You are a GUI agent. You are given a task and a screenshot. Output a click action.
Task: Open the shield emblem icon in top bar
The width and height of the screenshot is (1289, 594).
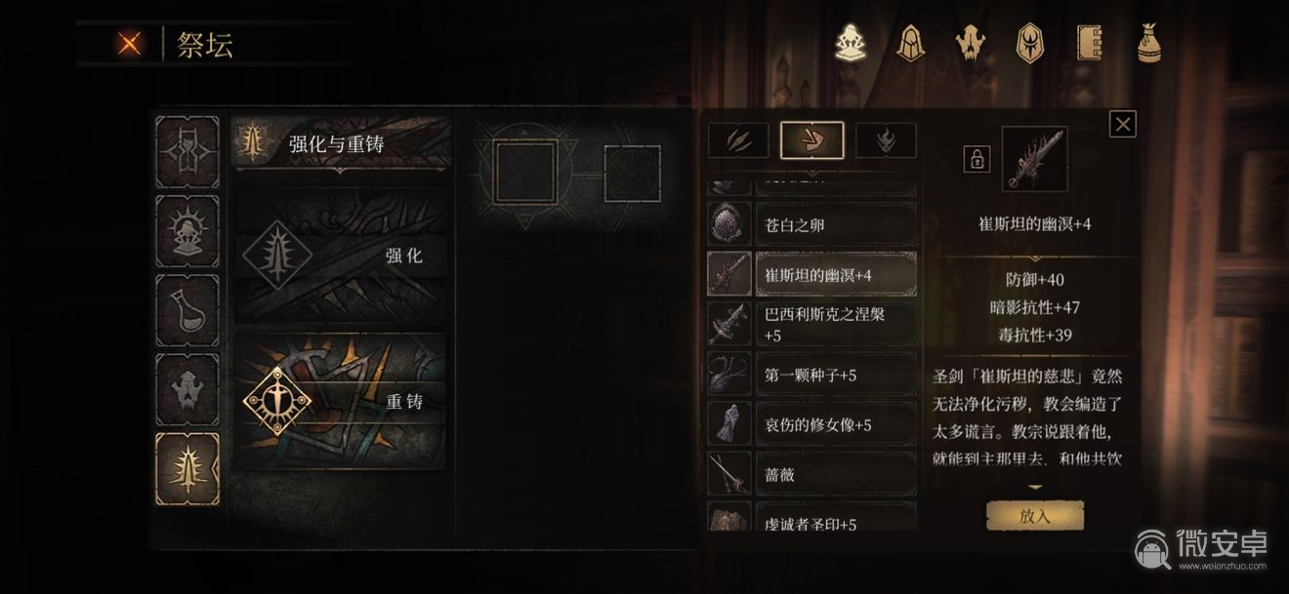pyautogui.click(x=1030, y=43)
